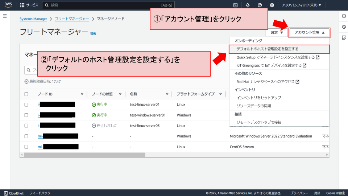Open the info panel icon on right sidebar
The image size is (348, 196).
pos(344,16)
